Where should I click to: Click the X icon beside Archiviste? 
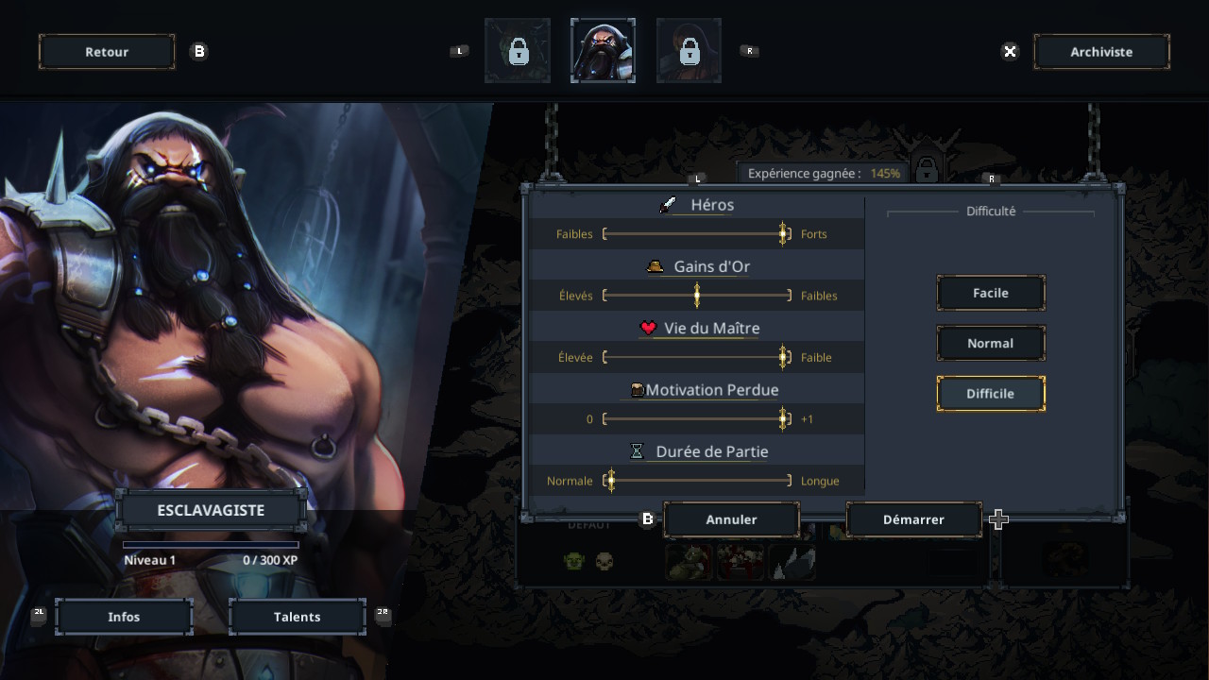click(x=1010, y=51)
